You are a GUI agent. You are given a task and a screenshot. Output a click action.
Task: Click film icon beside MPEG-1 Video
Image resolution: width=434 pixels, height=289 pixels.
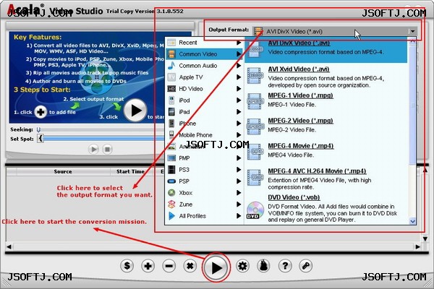point(255,101)
